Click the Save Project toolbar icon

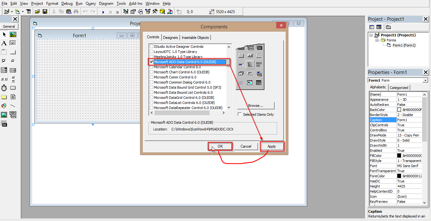(45, 11)
